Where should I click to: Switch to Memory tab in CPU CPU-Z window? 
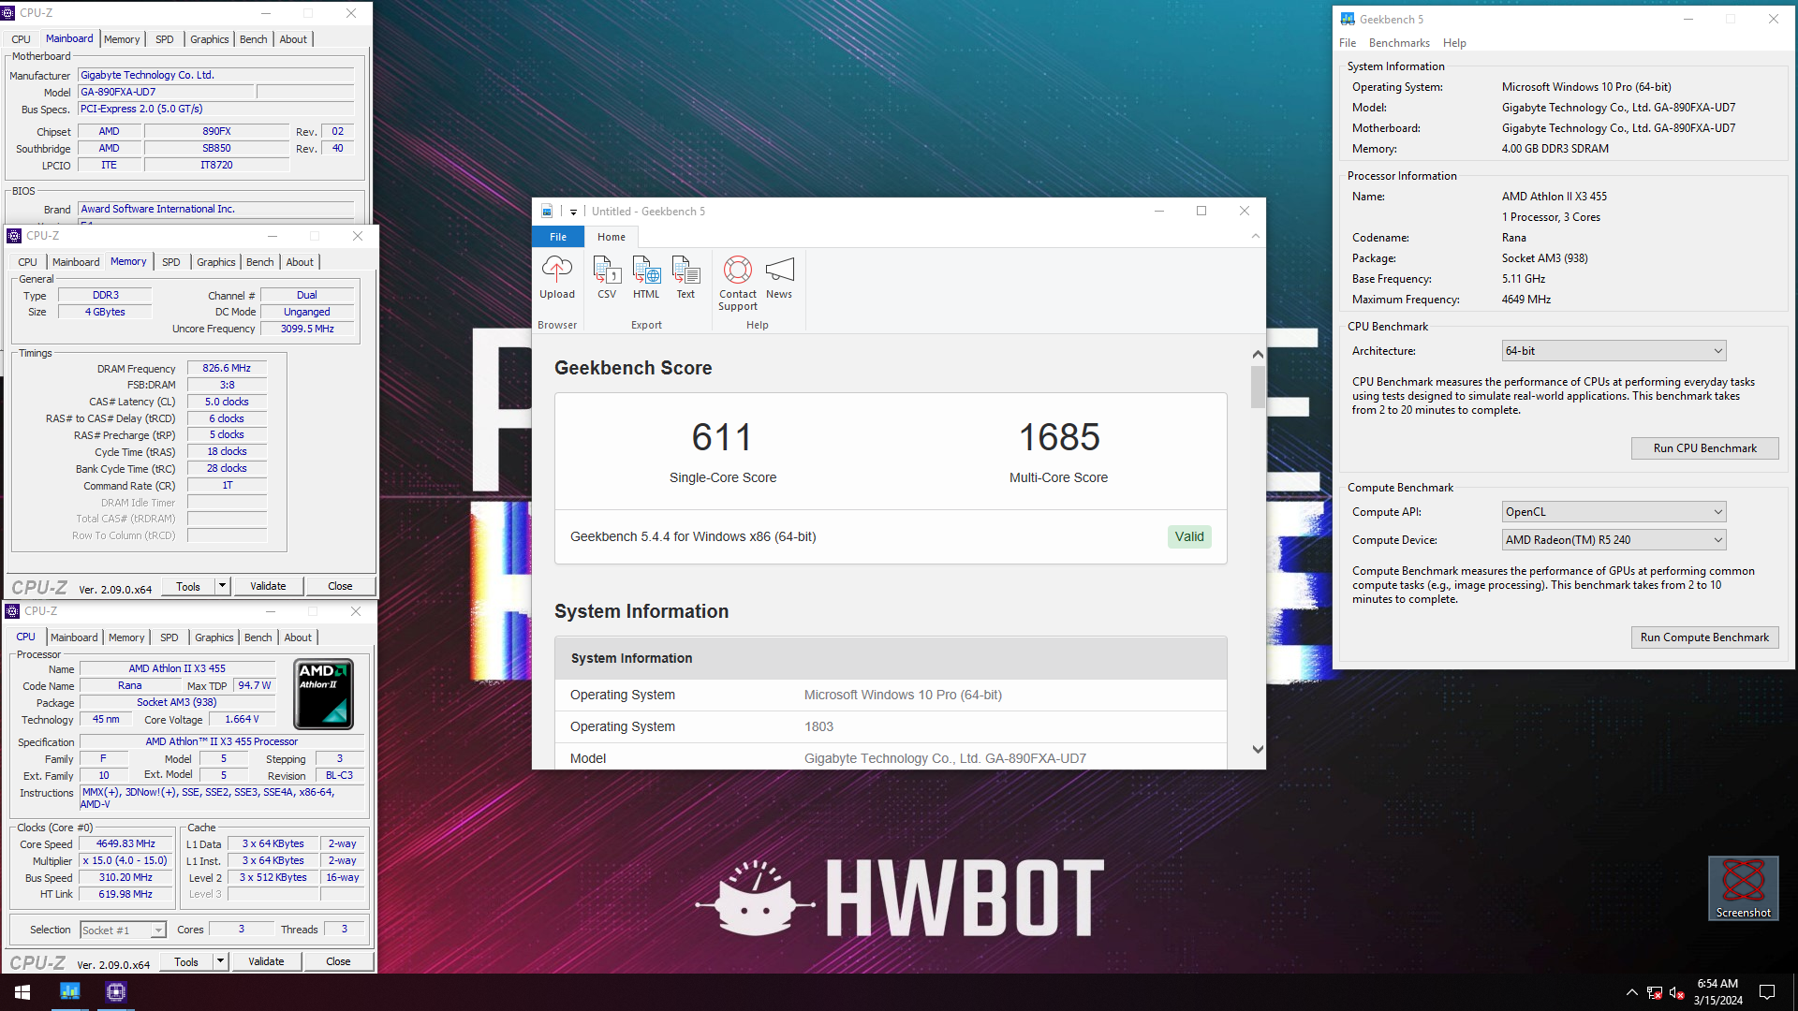(126, 637)
